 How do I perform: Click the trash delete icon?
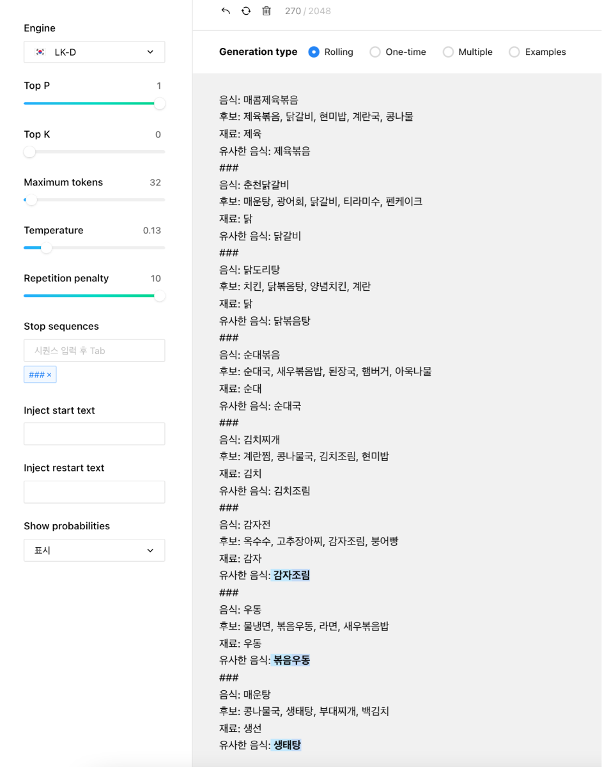coord(266,11)
